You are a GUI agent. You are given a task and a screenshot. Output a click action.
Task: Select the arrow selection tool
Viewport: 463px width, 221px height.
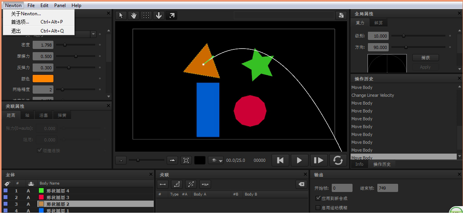pos(121,16)
